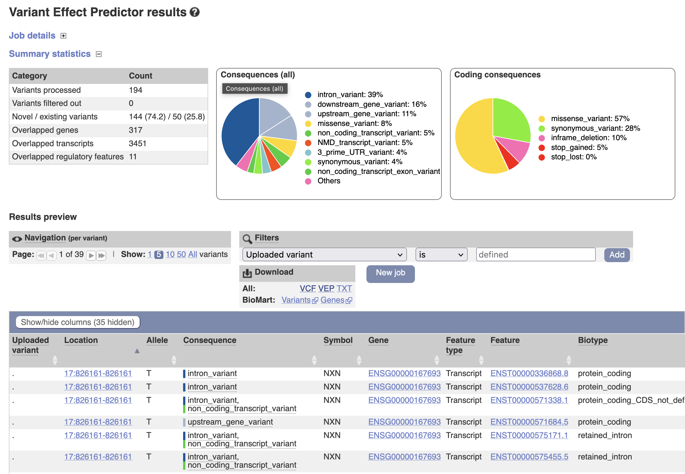Open Show/hide columns menu
The image size is (685, 474).
tap(78, 322)
